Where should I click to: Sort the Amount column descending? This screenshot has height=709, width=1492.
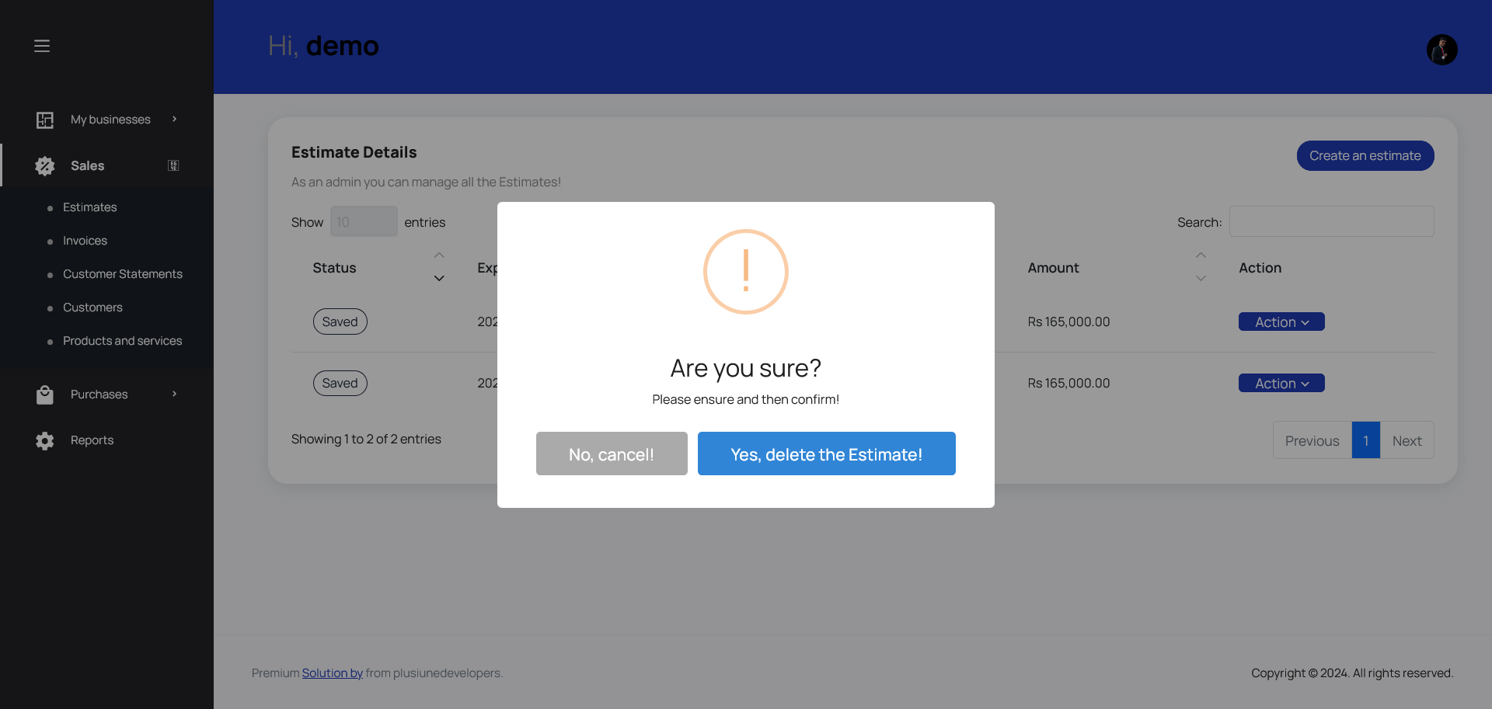[1201, 277]
